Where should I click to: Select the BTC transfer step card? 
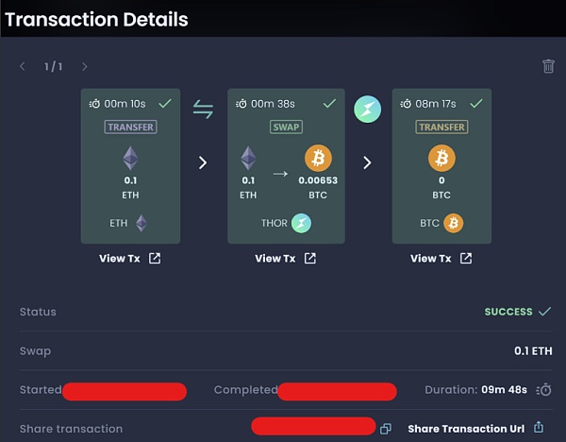[x=441, y=166]
